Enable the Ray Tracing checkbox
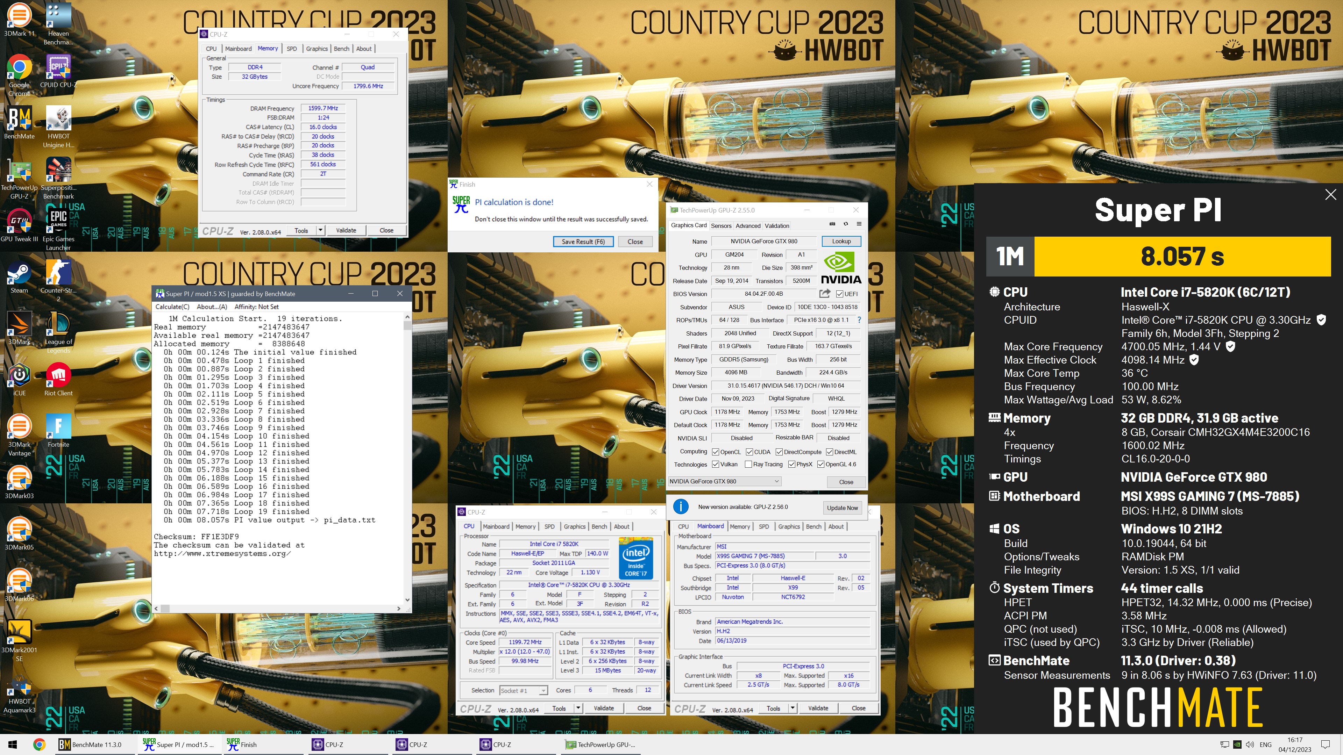 coord(748,464)
